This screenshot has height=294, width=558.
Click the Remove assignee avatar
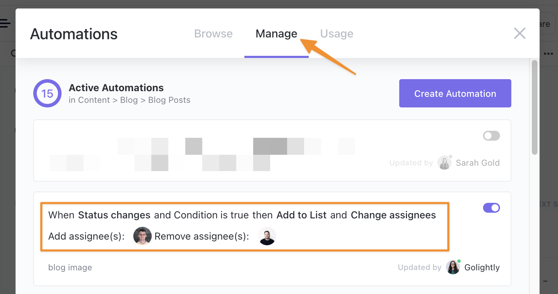267,236
